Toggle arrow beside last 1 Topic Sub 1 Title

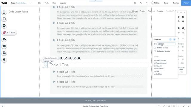54,82
